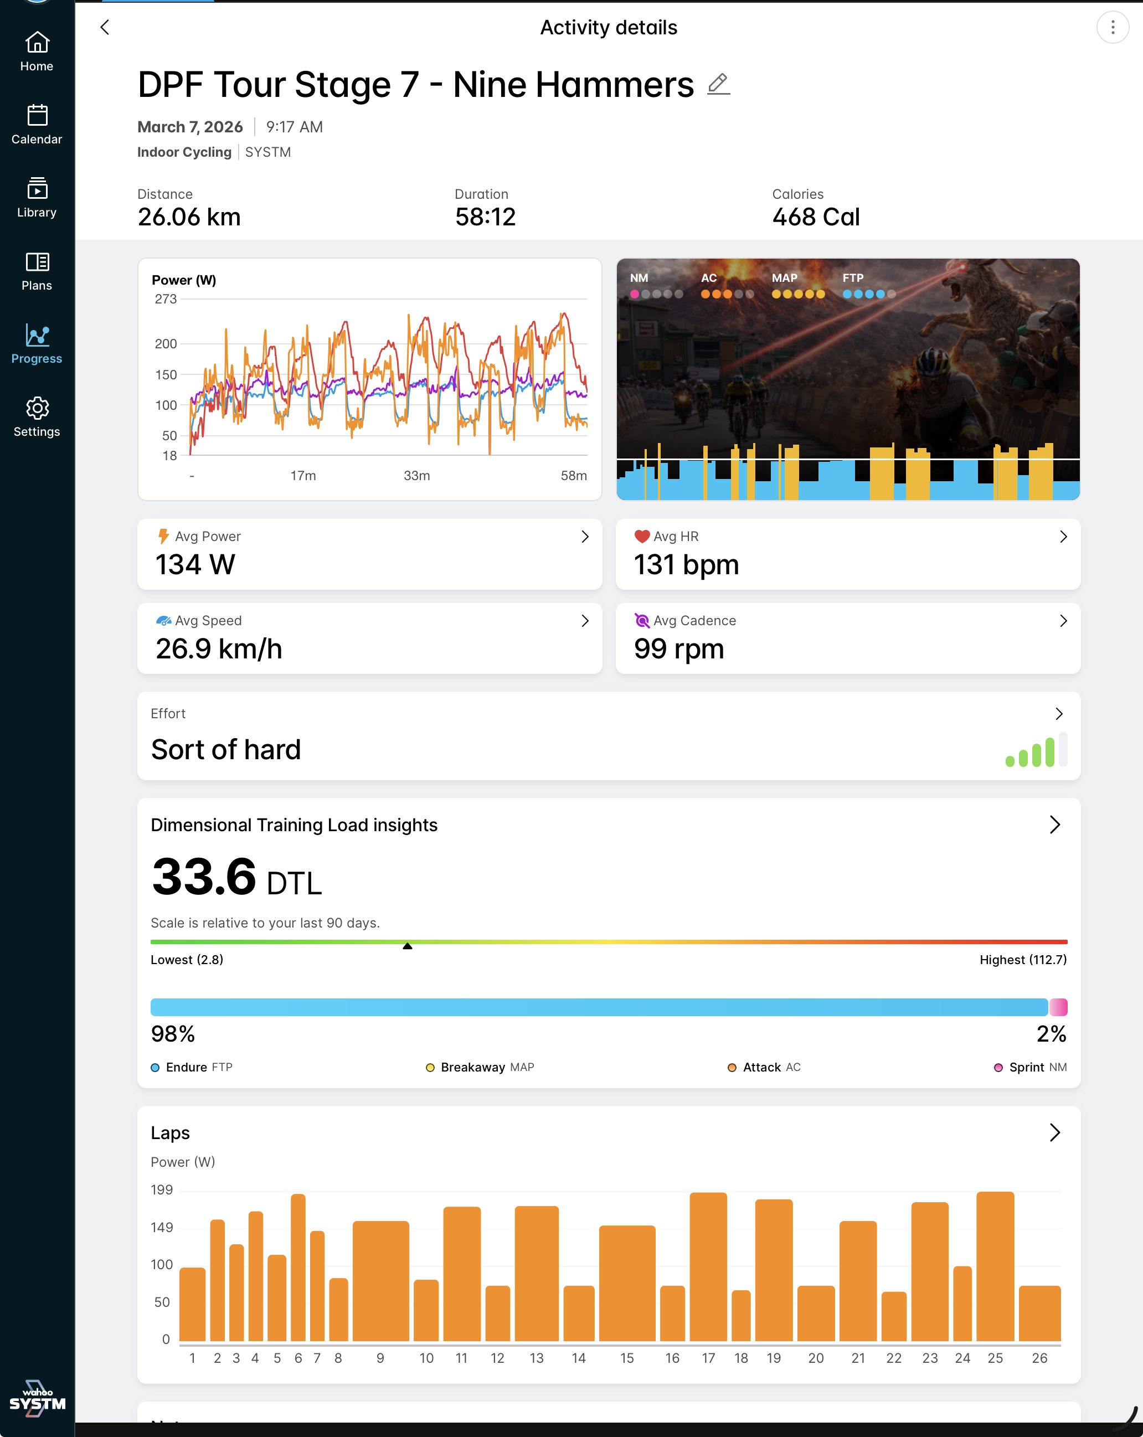Go to the Library section
1143x1437 pixels.
(37, 198)
